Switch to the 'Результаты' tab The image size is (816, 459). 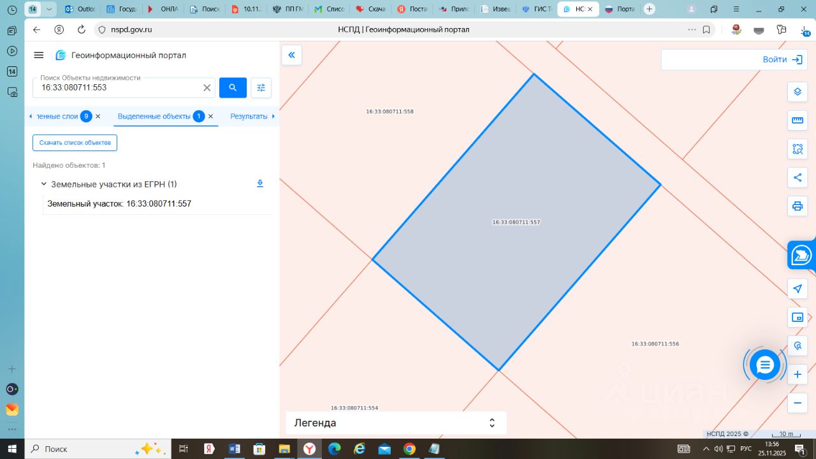[249, 117]
